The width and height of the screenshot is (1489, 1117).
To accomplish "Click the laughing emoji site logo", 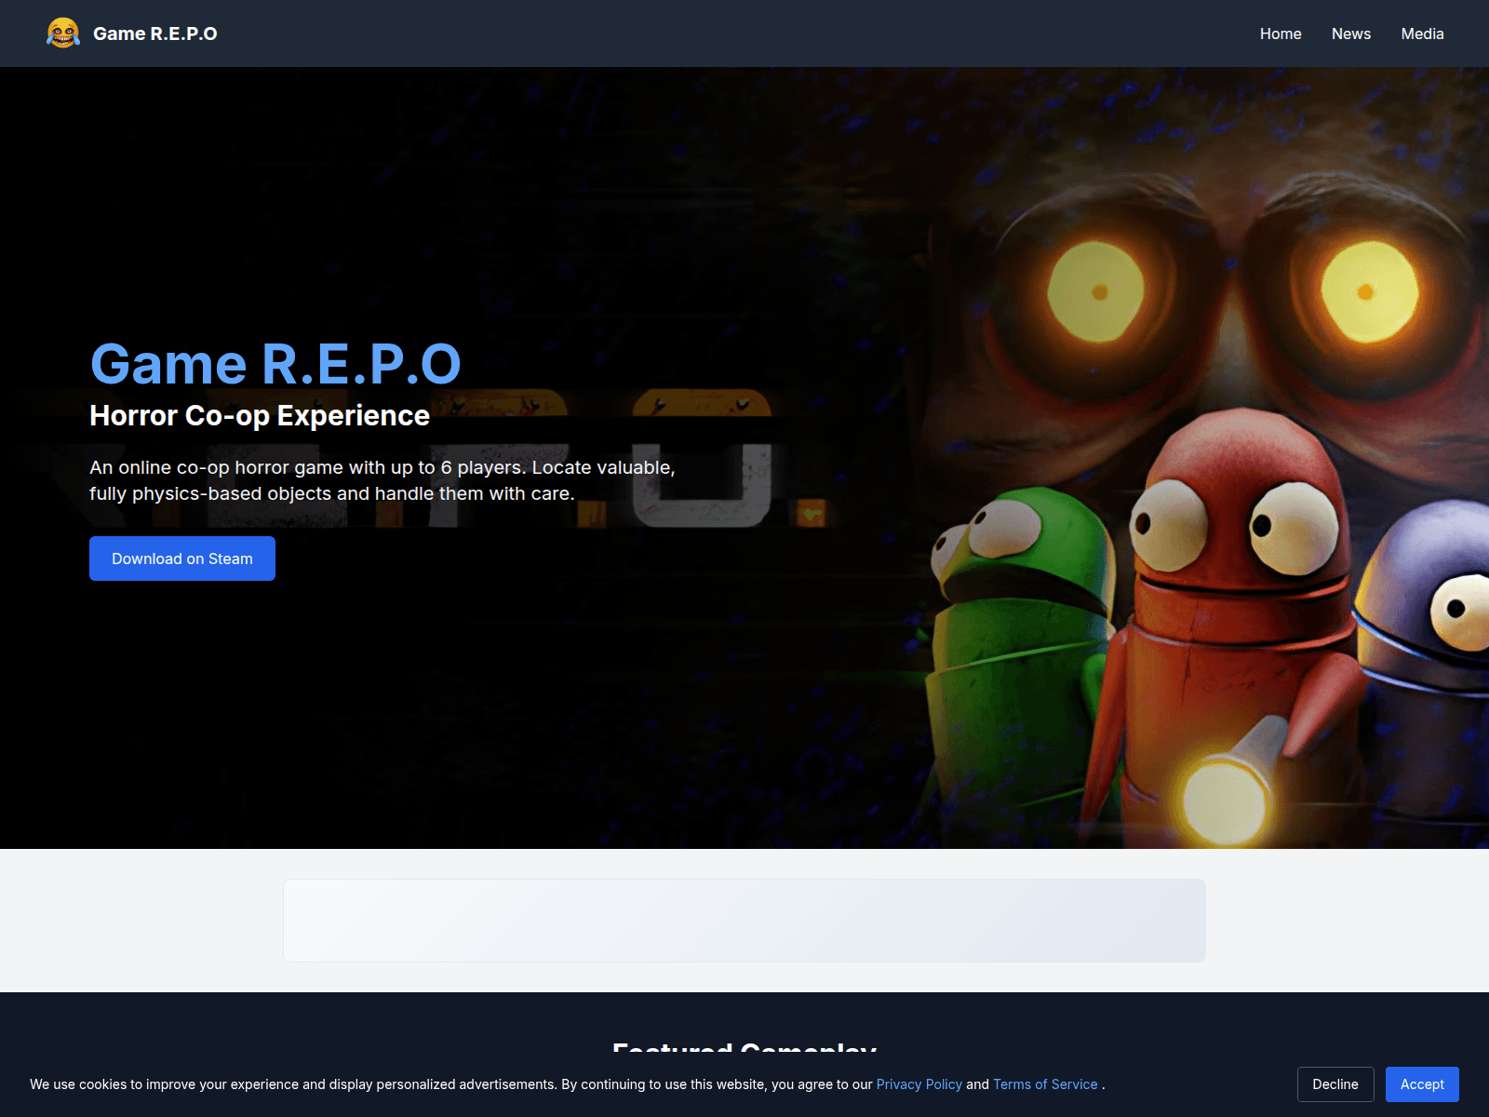I will point(63,34).
